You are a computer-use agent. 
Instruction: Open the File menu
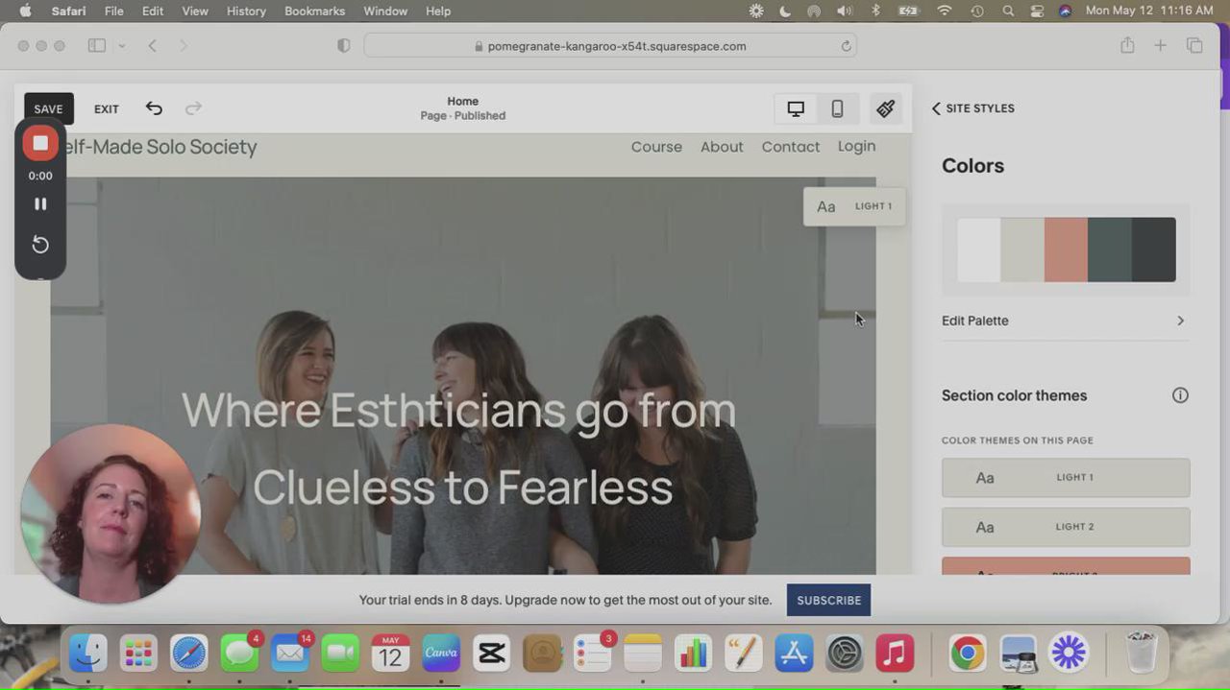113,11
